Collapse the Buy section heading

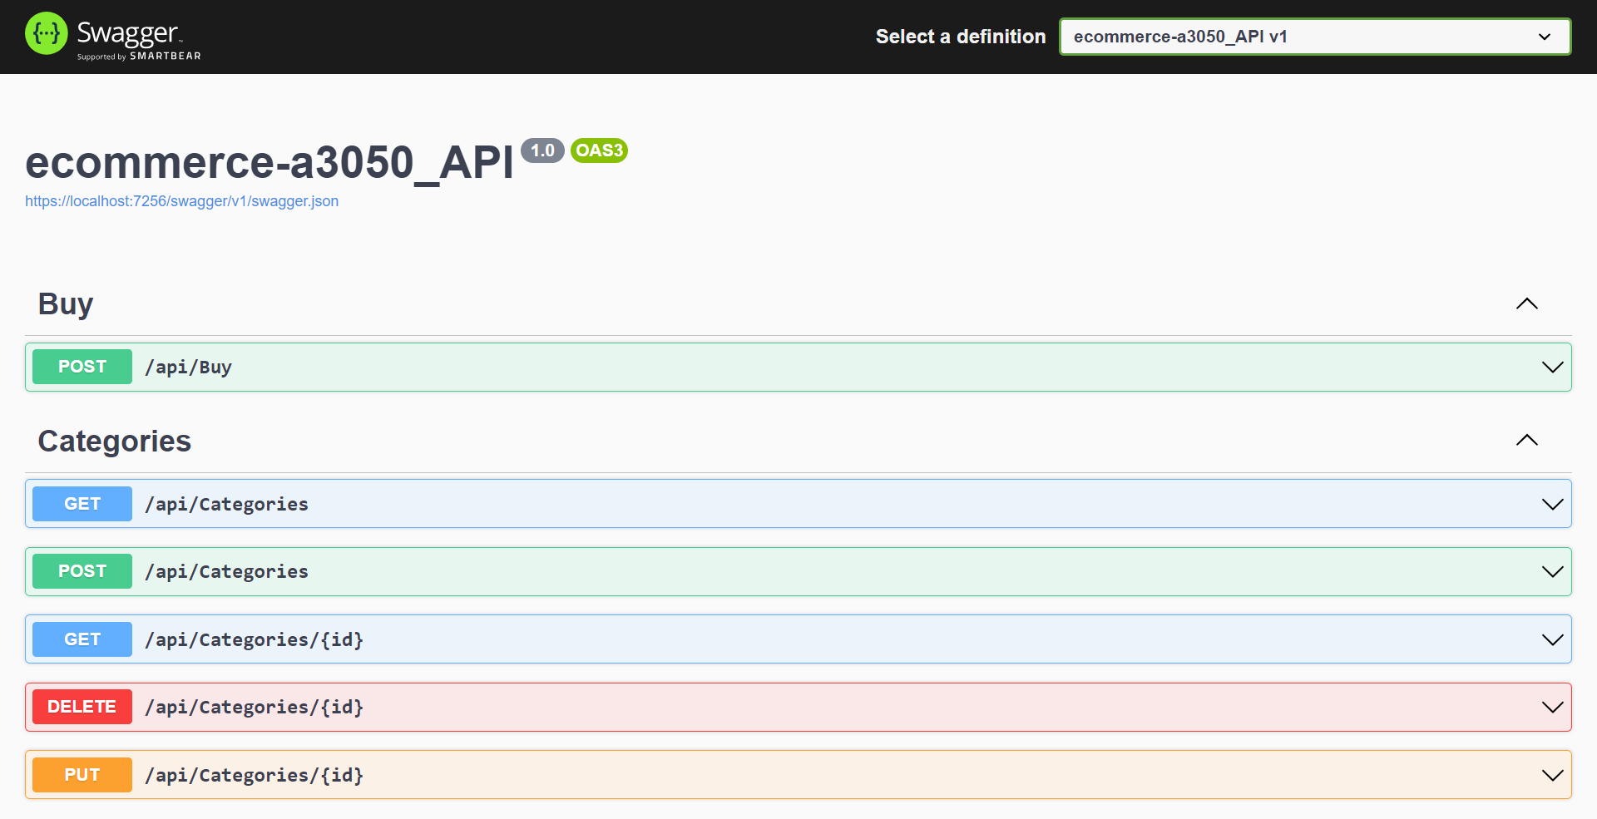click(66, 304)
